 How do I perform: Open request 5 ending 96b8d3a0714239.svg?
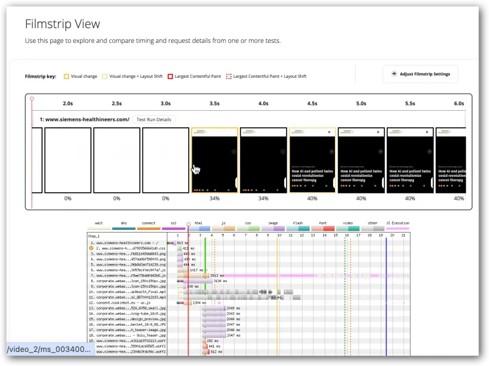[x=127, y=264]
